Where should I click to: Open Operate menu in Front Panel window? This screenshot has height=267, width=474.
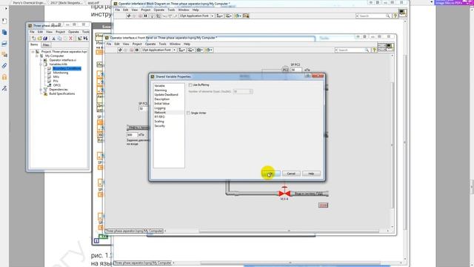(x=150, y=44)
